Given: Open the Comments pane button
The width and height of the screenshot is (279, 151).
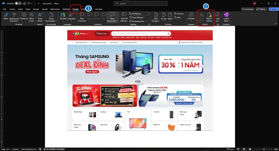Looking at the screenshot, I should 248,9.
